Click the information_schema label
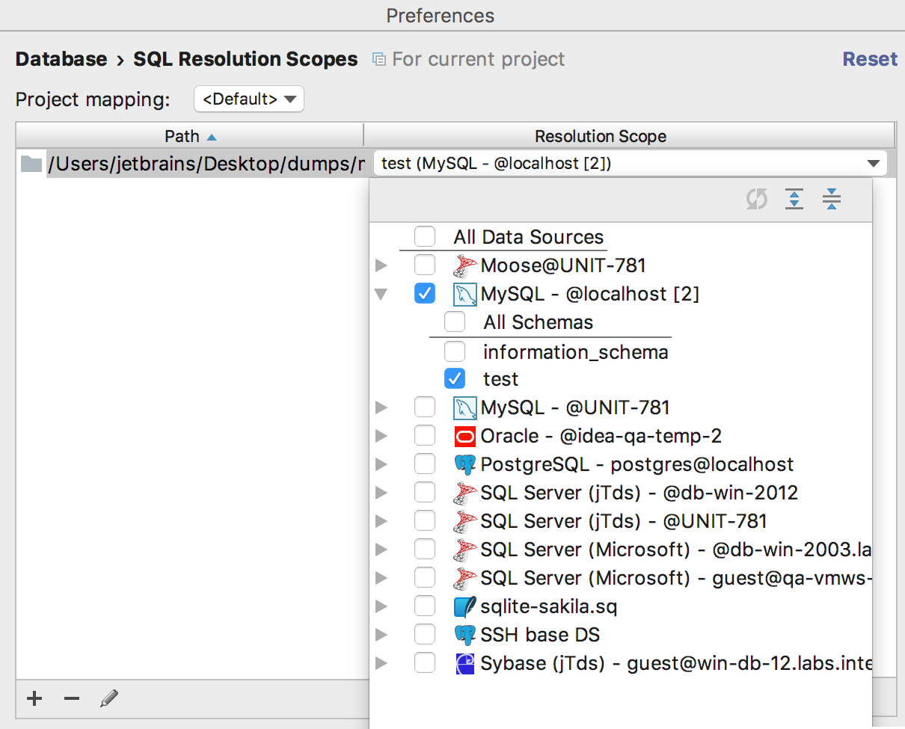 pos(576,351)
